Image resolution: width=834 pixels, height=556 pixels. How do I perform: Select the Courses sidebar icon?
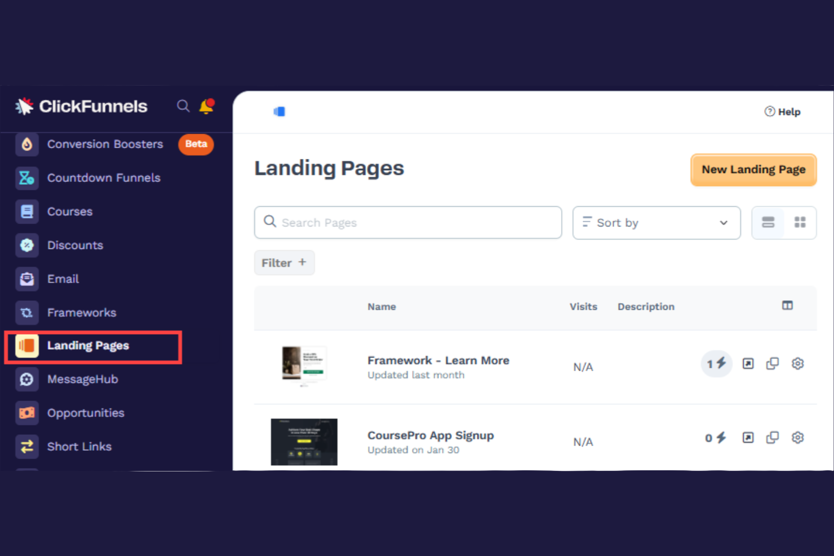coord(26,211)
